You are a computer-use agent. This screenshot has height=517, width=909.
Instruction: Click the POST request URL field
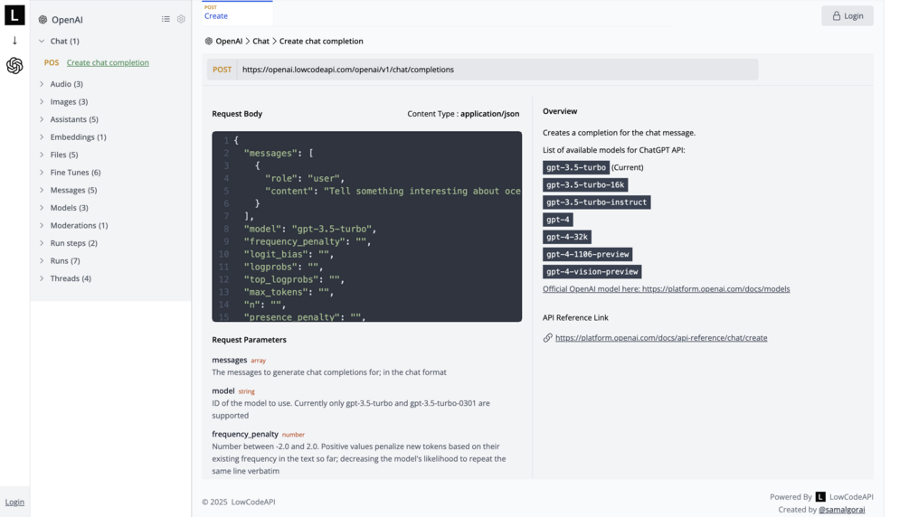click(497, 70)
